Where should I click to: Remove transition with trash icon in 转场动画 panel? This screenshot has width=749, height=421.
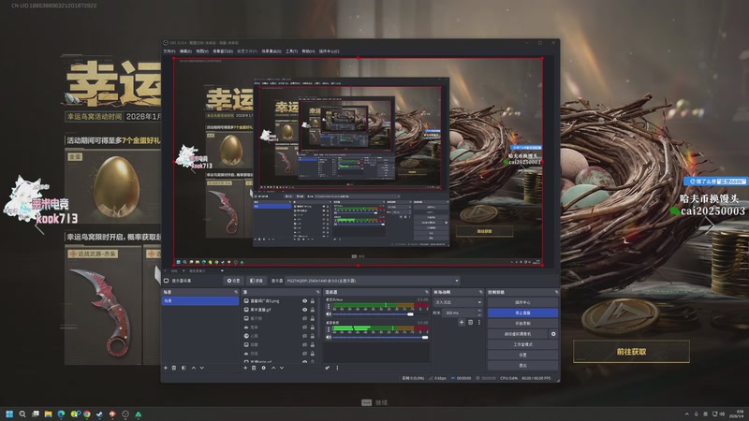[x=471, y=323]
